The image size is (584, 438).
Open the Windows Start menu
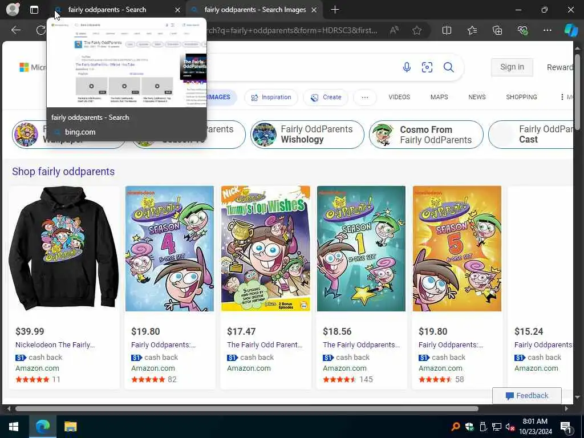pos(14,427)
